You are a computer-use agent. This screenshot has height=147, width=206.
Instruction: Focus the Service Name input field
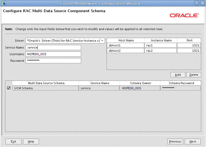click(53, 48)
